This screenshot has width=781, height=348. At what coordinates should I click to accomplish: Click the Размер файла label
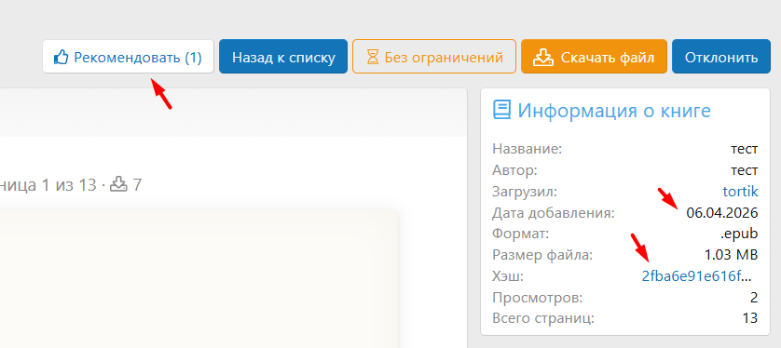pos(542,256)
